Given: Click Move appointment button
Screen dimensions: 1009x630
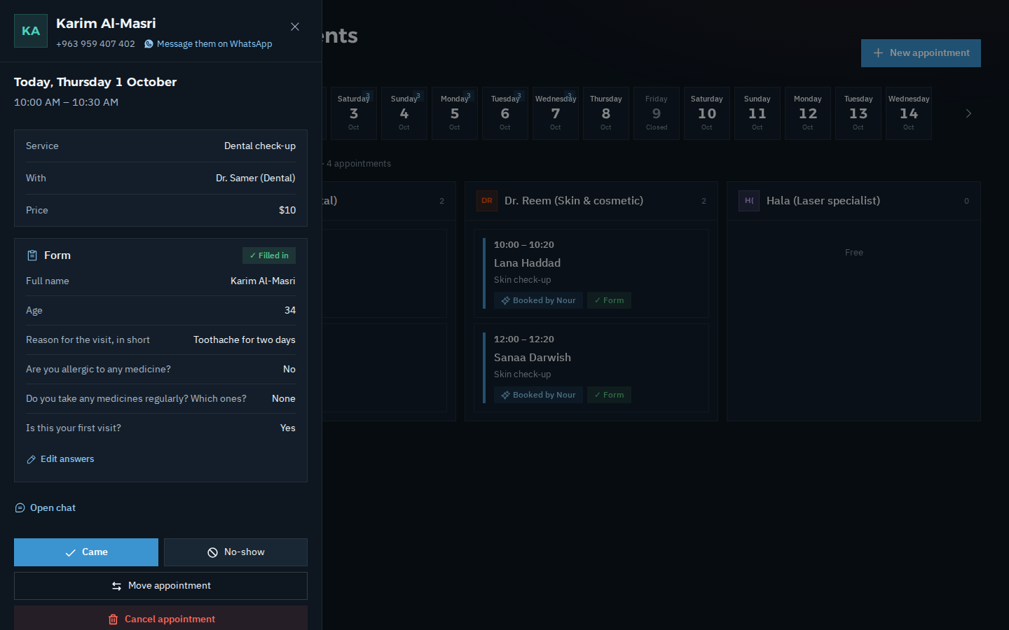Looking at the screenshot, I should click(x=160, y=586).
